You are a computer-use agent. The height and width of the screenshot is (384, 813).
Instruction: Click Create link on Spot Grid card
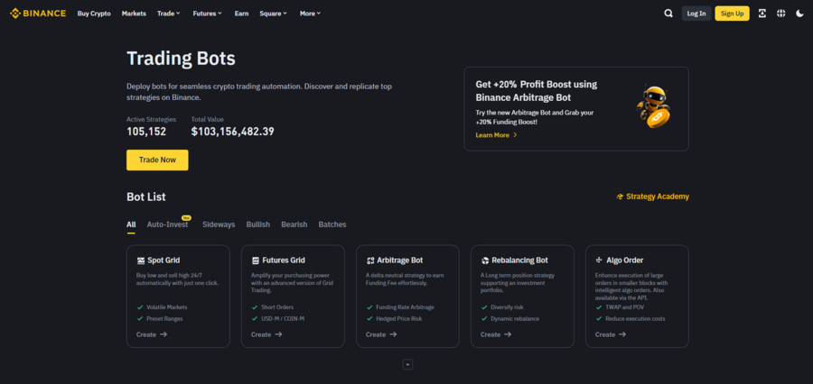point(152,334)
